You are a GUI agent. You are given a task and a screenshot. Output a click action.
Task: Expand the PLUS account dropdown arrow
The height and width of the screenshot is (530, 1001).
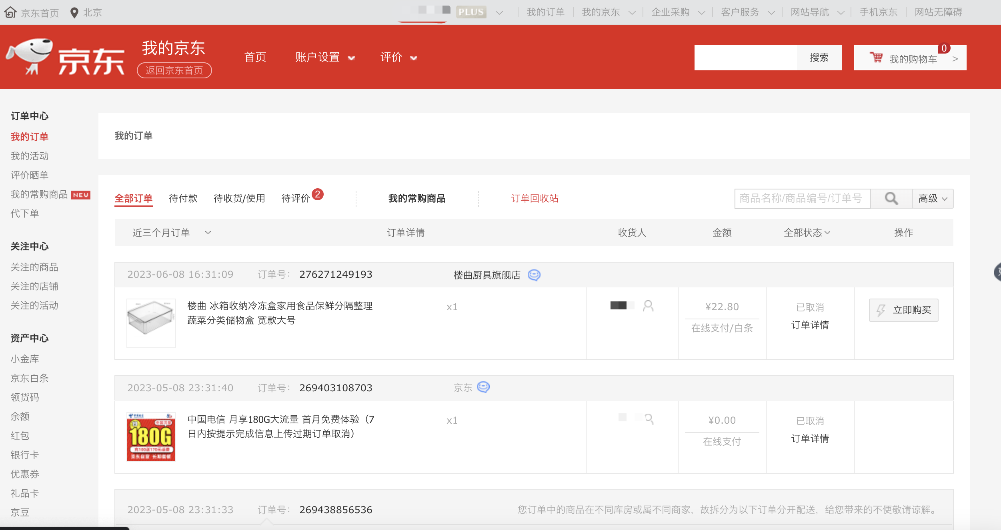499,13
